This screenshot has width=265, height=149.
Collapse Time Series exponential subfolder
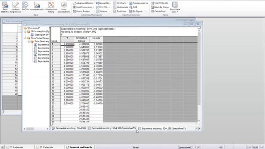point(29,41)
